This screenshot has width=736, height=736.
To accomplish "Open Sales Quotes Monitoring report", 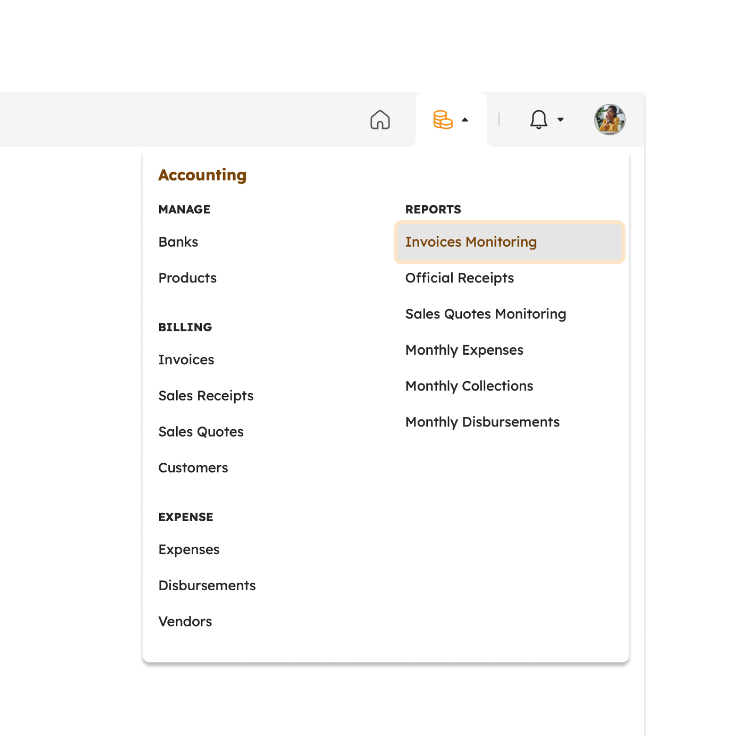I will (486, 314).
